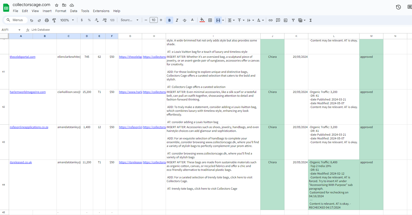Open the text wrapping dropdown
Viewport: 412px width, 215px height.
point(250,20)
